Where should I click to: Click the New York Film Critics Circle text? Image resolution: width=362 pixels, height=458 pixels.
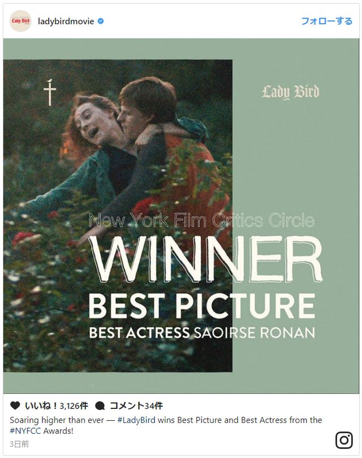[x=201, y=221]
